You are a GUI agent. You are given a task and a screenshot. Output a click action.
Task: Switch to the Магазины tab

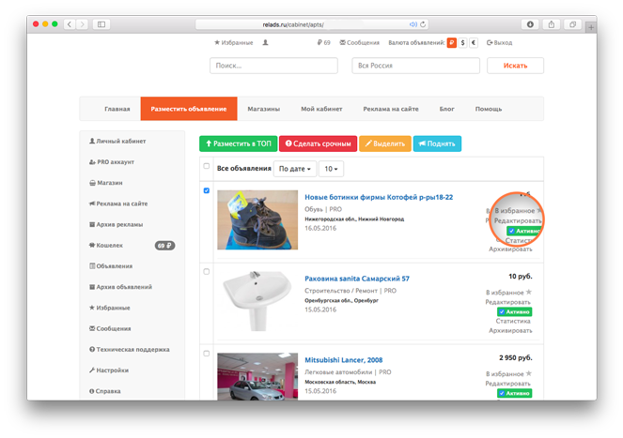pyautogui.click(x=263, y=109)
